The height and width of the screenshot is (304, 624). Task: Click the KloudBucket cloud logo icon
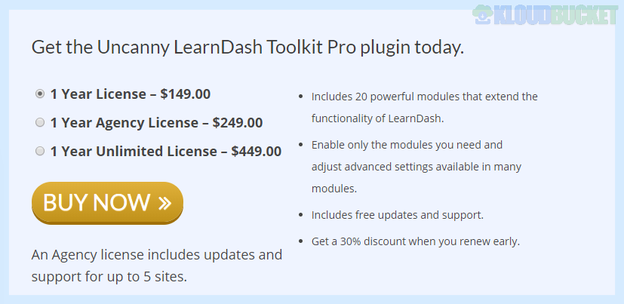(x=483, y=15)
